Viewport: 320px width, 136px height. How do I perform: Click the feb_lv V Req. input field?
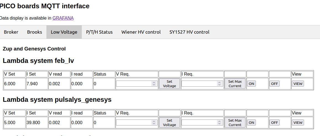(134, 84)
